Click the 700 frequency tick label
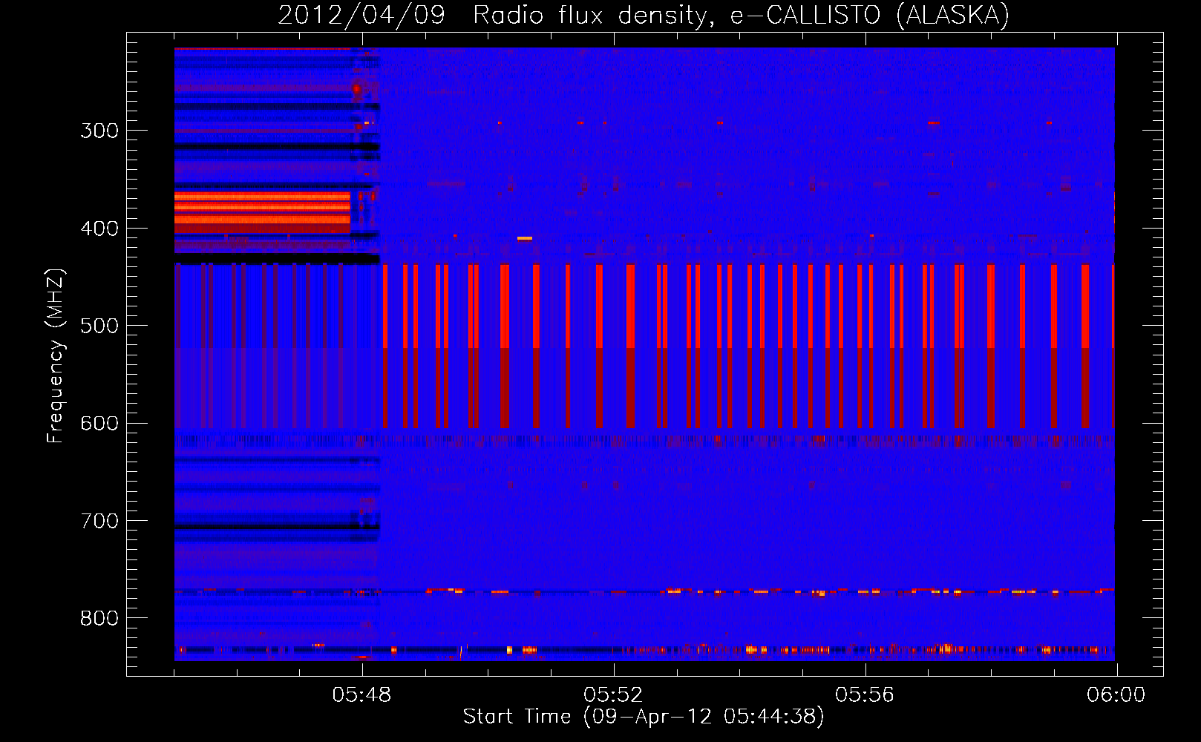The image size is (1201, 742). (x=99, y=521)
